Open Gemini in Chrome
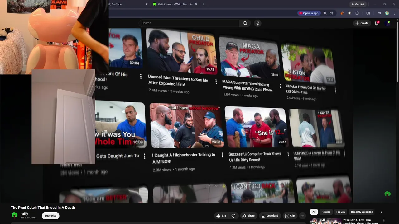Screen dimensions: 399x224 click(x=358, y=4)
